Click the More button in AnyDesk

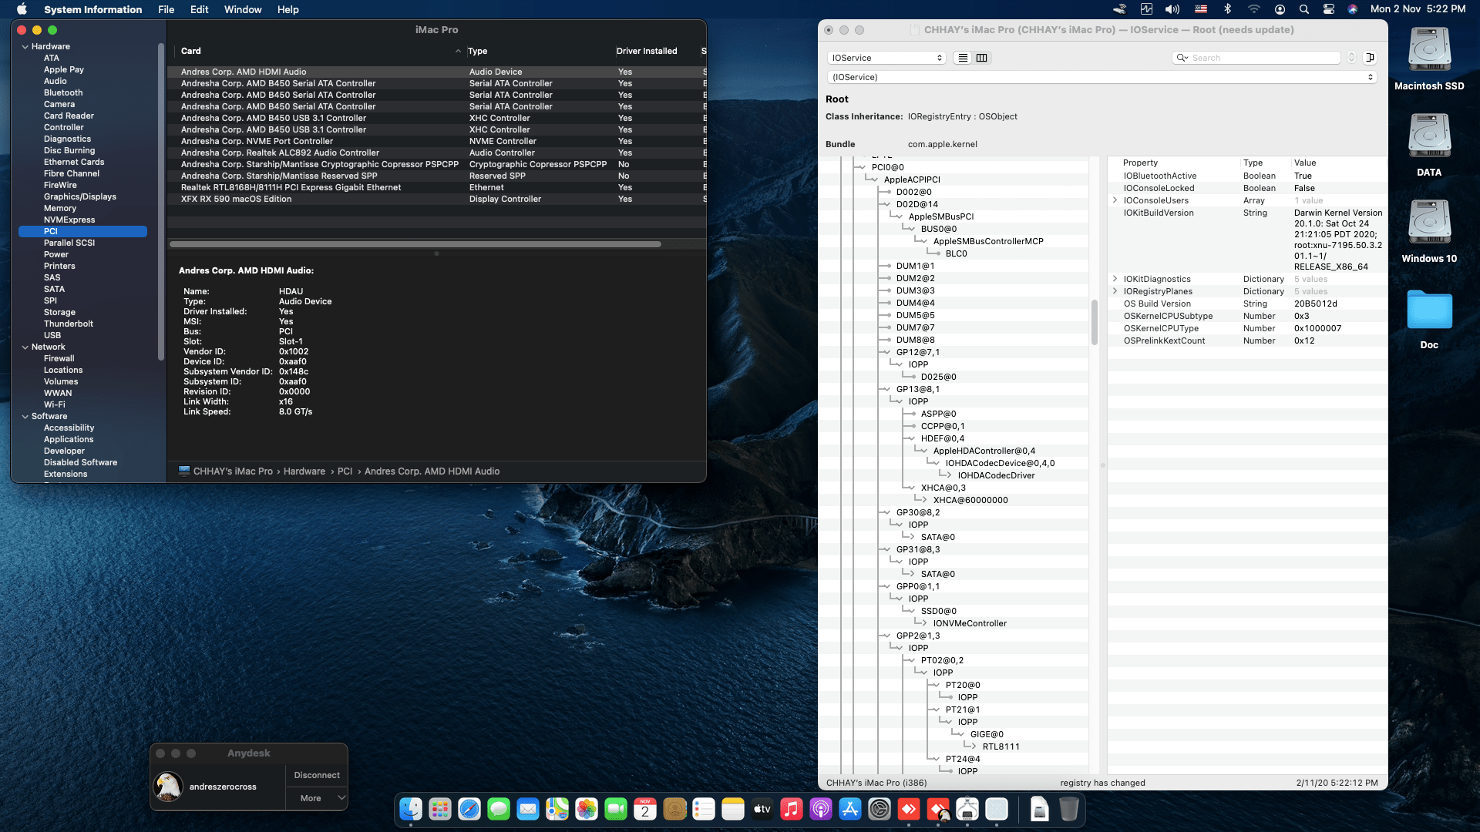click(x=311, y=798)
